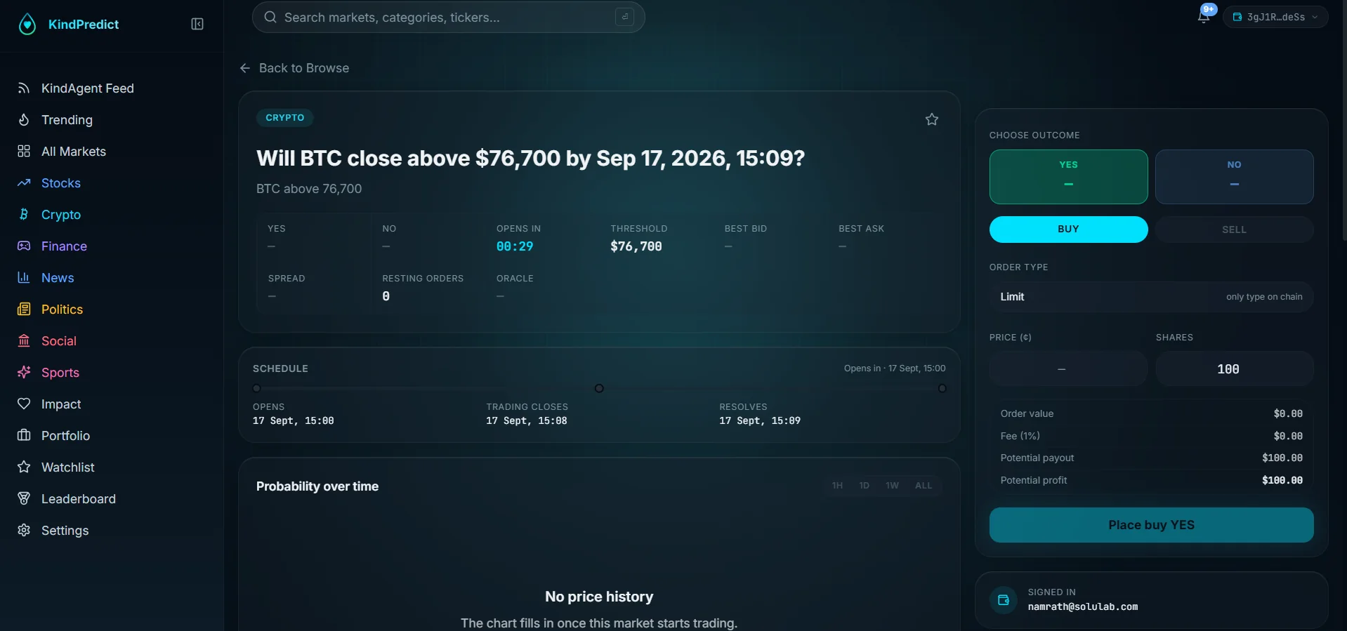This screenshot has width=1347, height=631.
Task: Click the Stocks chart-line icon
Action: [24, 183]
